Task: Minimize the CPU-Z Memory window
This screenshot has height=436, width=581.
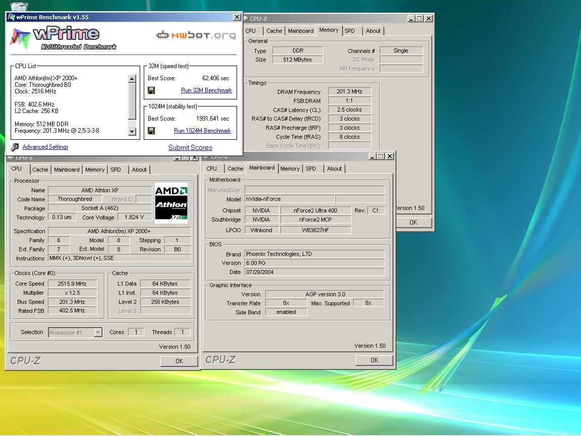Action: [x=411, y=19]
